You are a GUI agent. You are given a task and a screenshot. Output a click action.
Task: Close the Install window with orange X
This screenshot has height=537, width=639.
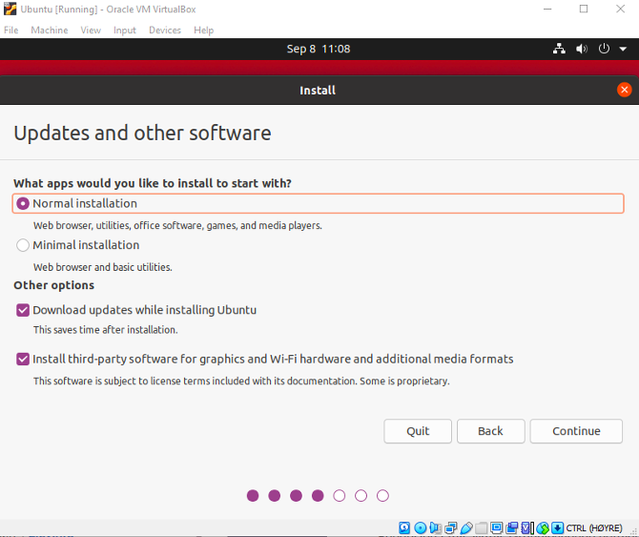624,90
